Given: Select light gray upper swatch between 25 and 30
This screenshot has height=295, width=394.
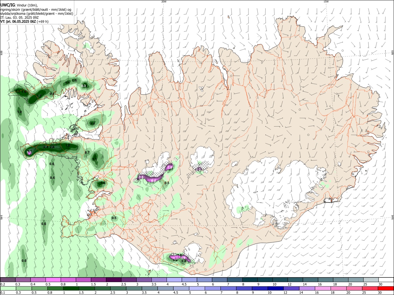Looking at the screenshot, I should (370, 280).
